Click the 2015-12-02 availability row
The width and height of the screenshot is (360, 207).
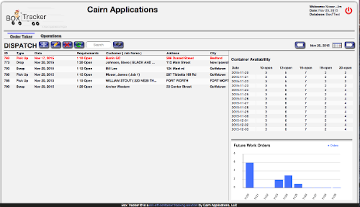pyautogui.click(x=292, y=125)
